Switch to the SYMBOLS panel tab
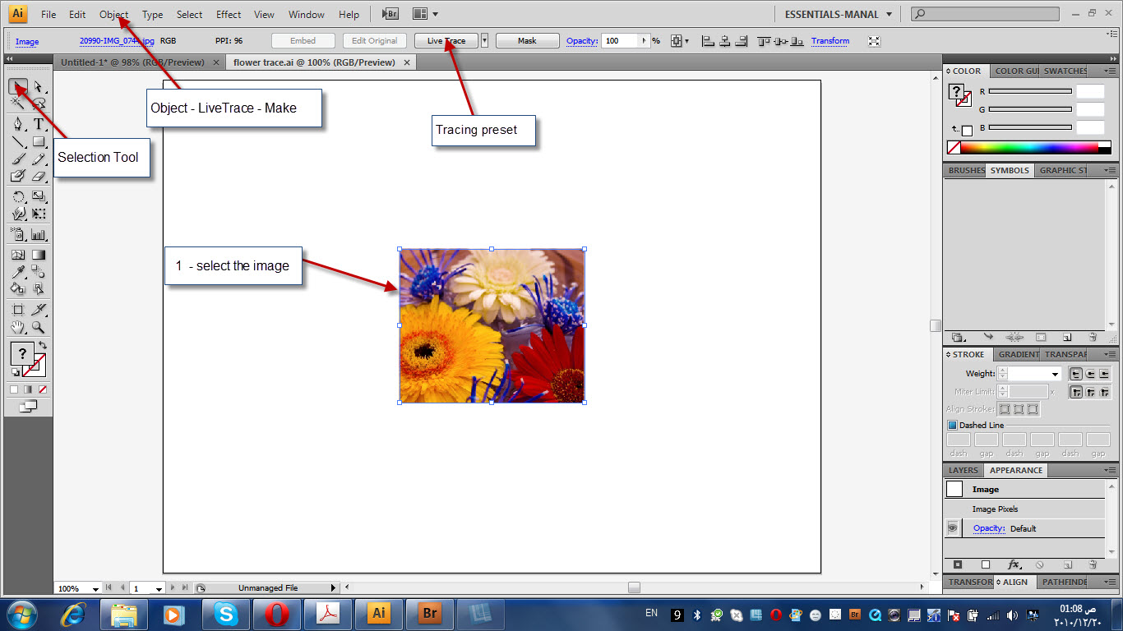1123x631 pixels. tap(1010, 170)
